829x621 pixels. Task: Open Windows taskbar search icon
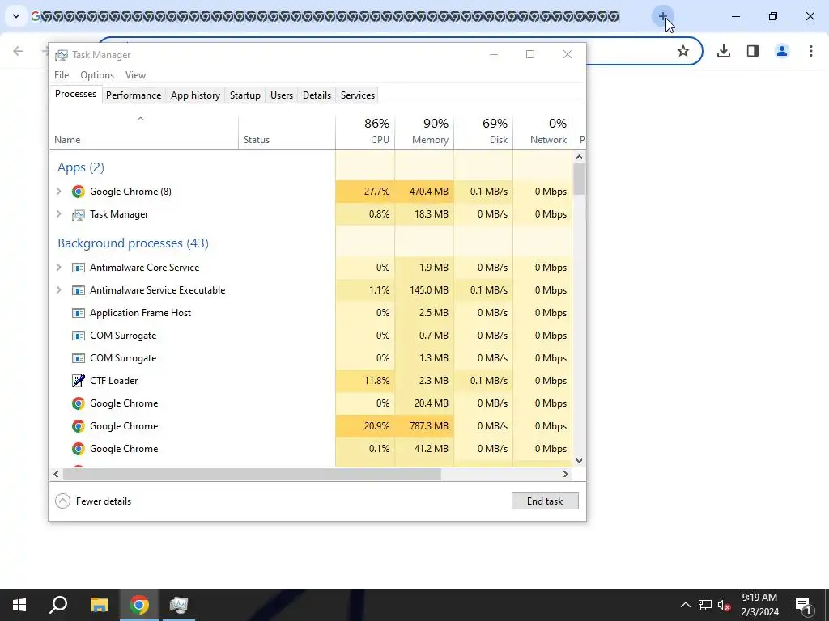point(58,605)
